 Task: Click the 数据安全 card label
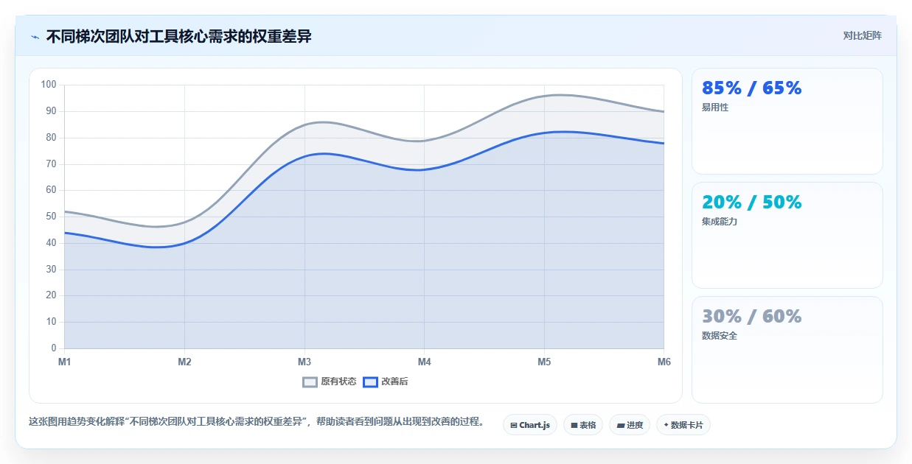(720, 336)
